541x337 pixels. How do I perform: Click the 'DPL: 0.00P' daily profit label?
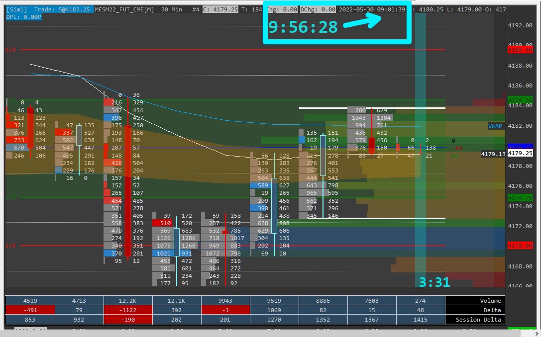point(24,16)
